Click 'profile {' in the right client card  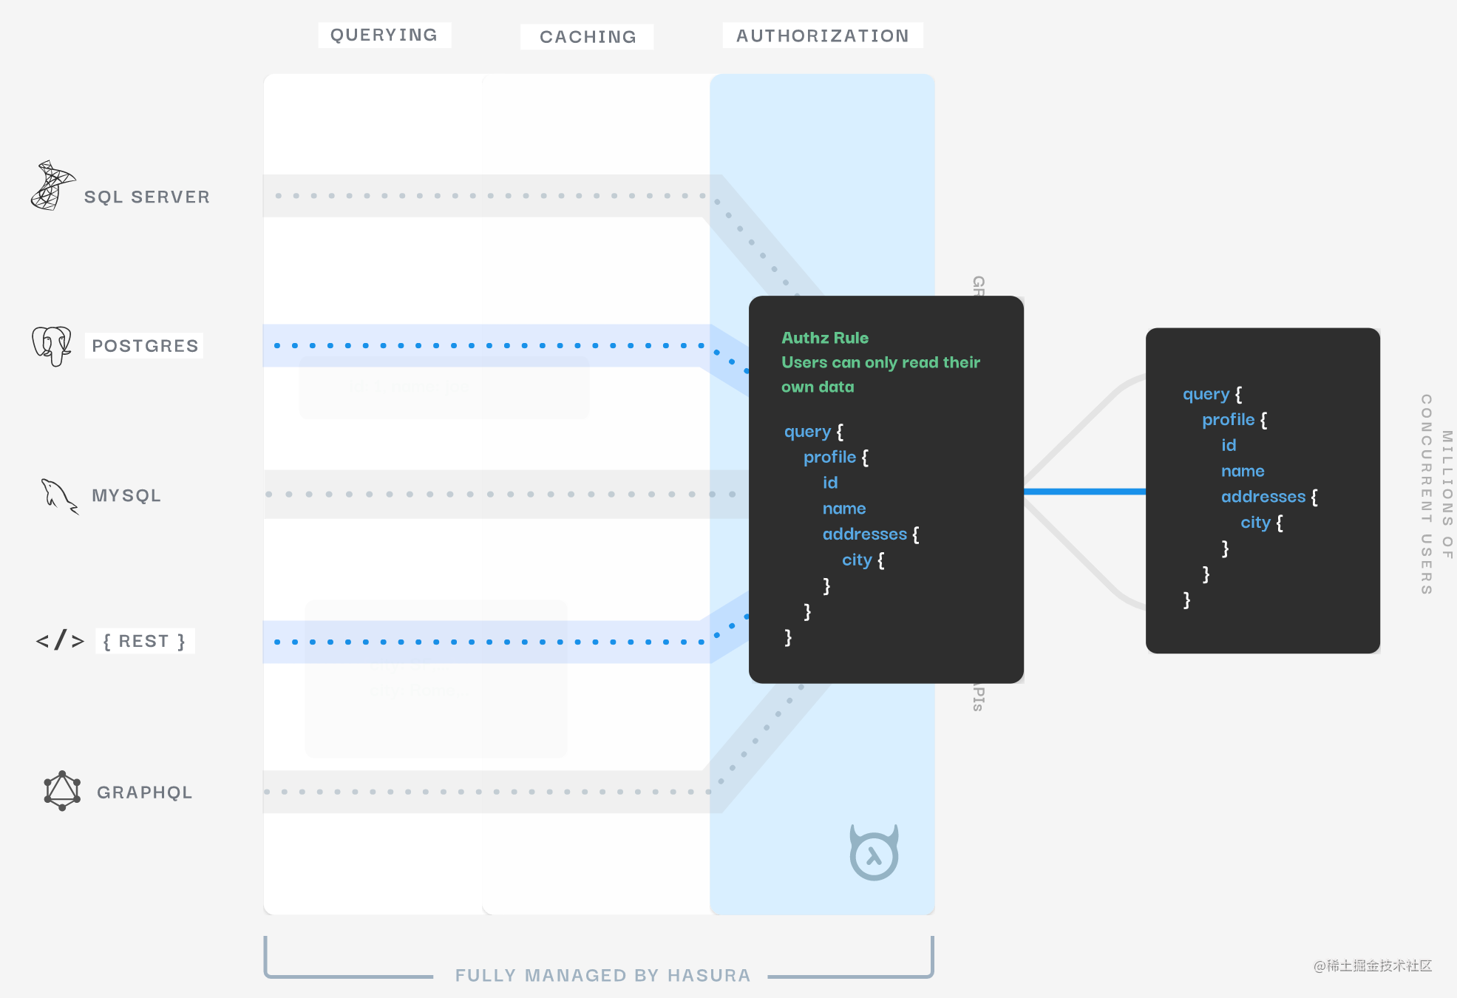pos(1234,419)
